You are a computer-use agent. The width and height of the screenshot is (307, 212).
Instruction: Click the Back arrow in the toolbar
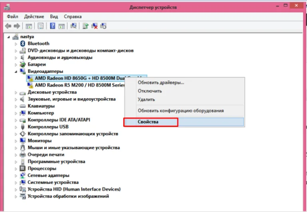(x=8, y=26)
